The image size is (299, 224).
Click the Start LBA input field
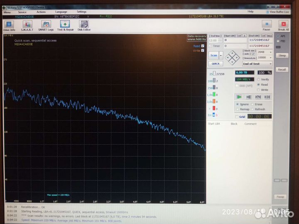coord(235,41)
